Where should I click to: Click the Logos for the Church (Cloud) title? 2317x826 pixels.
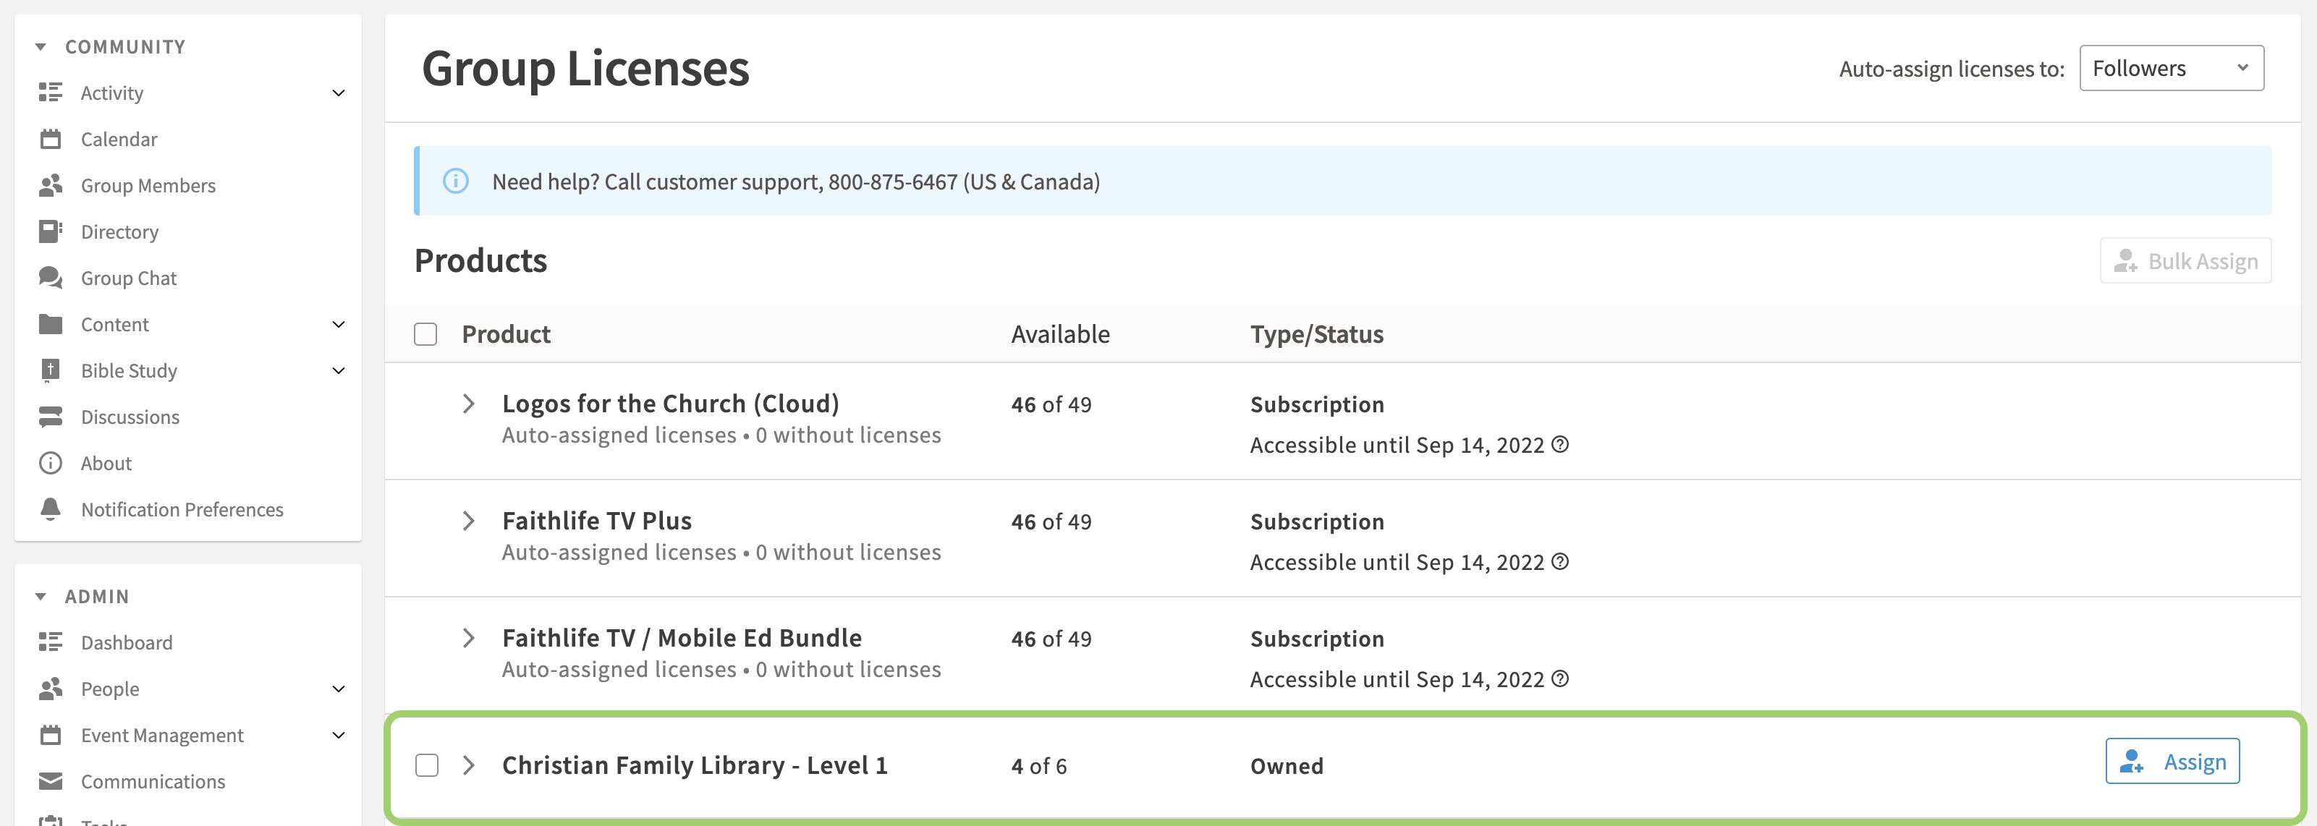click(670, 404)
